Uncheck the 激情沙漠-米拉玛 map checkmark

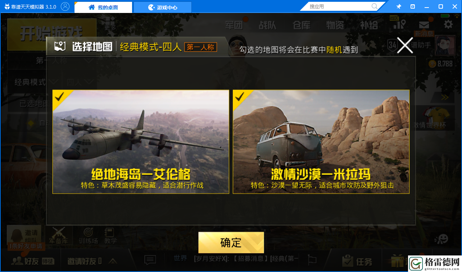pyautogui.click(x=240, y=96)
